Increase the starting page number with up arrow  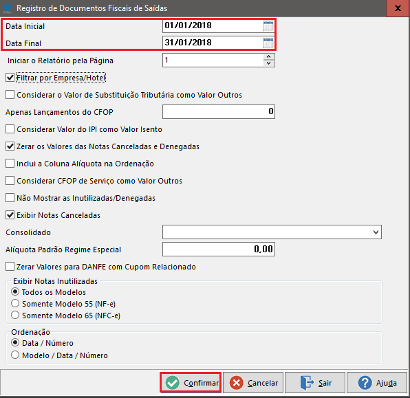pos(268,57)
